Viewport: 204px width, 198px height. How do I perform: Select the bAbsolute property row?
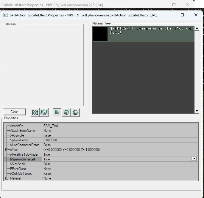click(101, 135)
